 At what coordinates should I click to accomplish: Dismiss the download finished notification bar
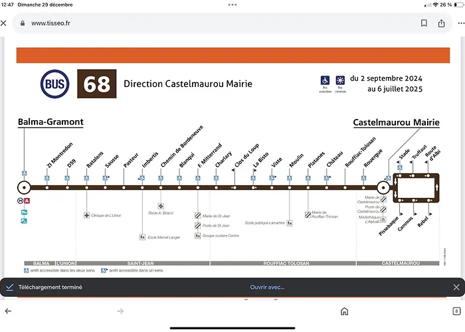click(456, 288)
